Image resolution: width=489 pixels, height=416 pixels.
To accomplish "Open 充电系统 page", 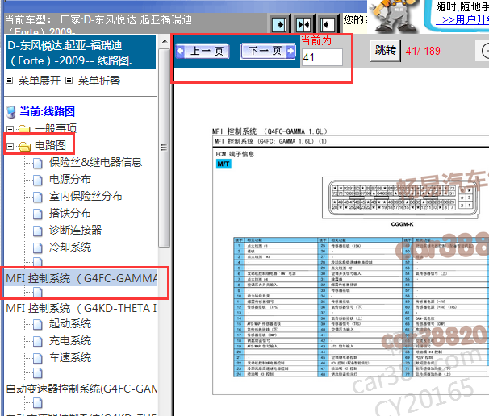I will (x=70, y=340).
